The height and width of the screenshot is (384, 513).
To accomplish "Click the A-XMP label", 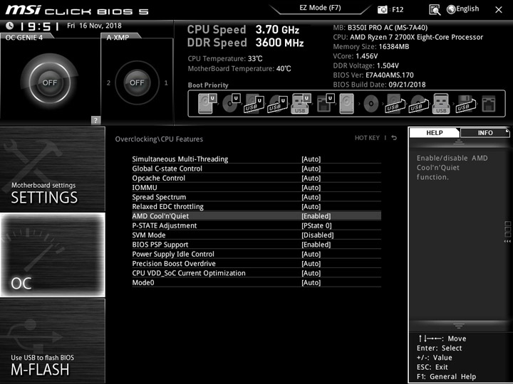I will (118, 38).
